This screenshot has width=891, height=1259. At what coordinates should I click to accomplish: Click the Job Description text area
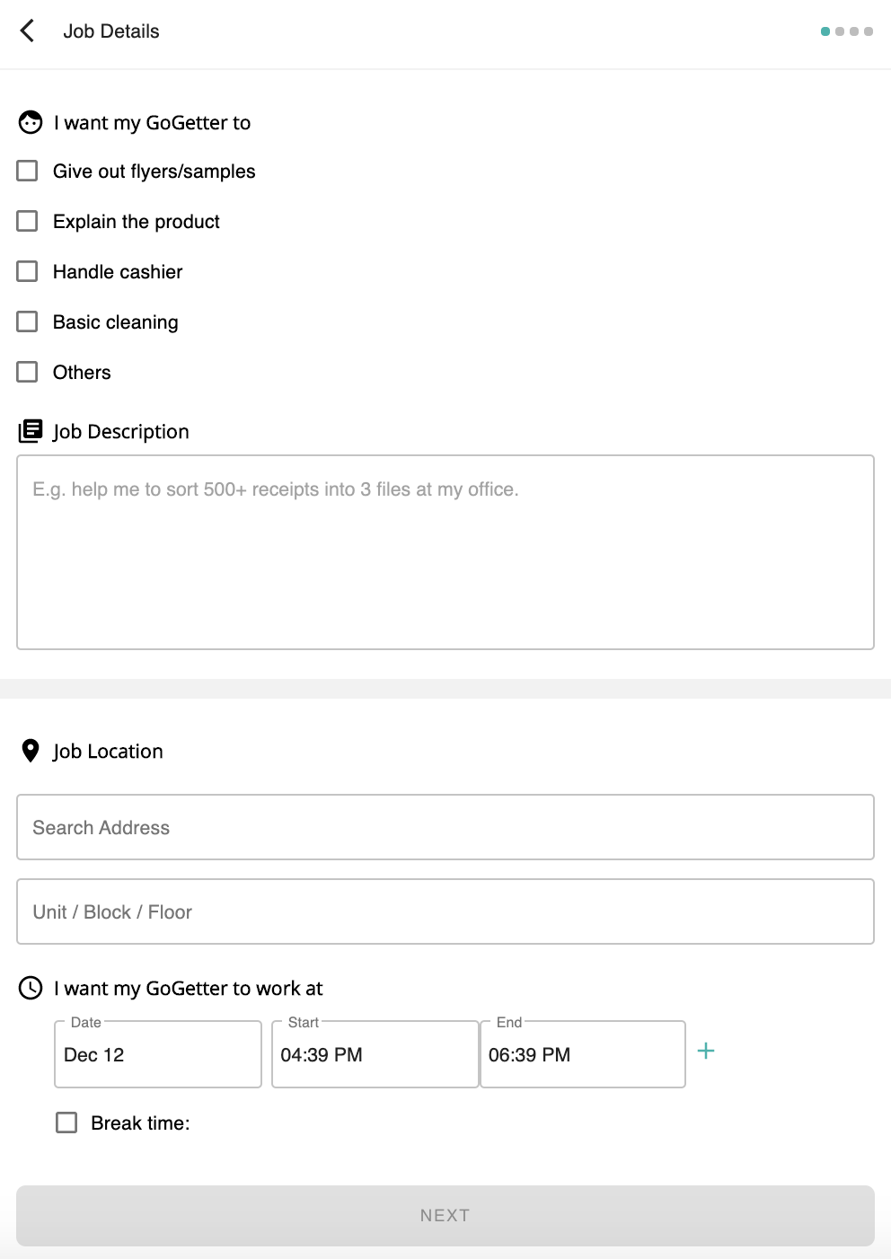tap(445, 552)
